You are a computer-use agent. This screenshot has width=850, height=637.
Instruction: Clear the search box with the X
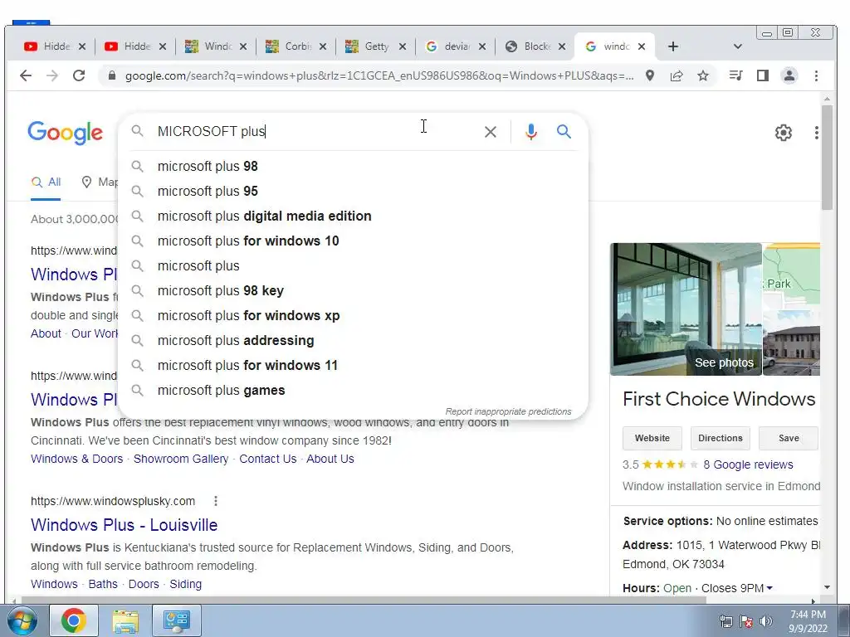[490, 132]
